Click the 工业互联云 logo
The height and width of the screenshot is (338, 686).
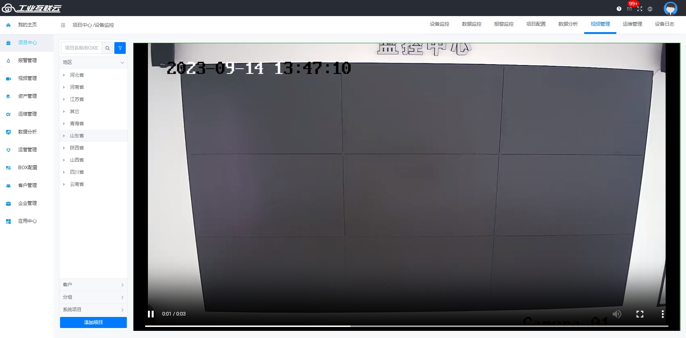(31, 8)
